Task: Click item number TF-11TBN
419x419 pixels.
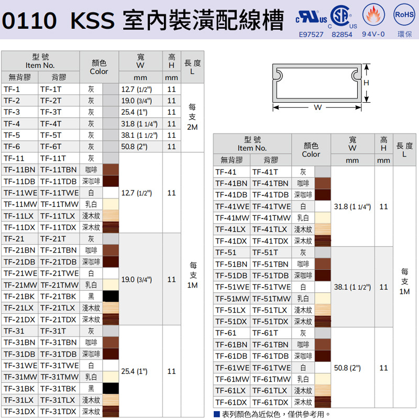Action: (x=59, y=170)
